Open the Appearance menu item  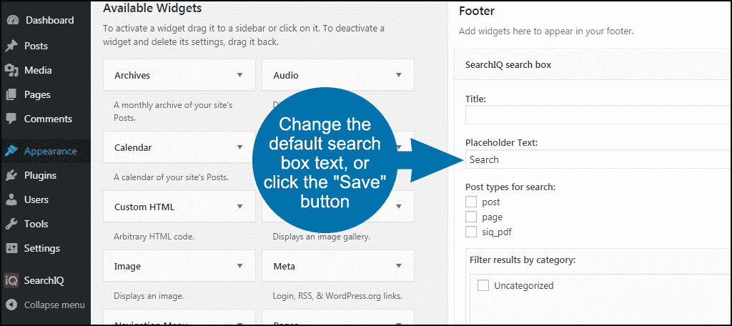click(x=50, y=151)
